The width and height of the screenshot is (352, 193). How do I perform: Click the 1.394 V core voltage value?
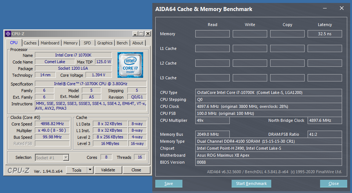[x=98, y=75]
